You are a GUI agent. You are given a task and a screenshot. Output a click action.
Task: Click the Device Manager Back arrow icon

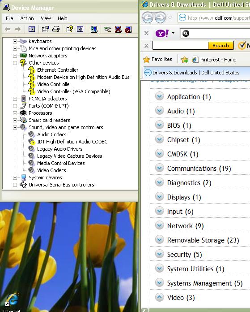(x=8, y=30)
